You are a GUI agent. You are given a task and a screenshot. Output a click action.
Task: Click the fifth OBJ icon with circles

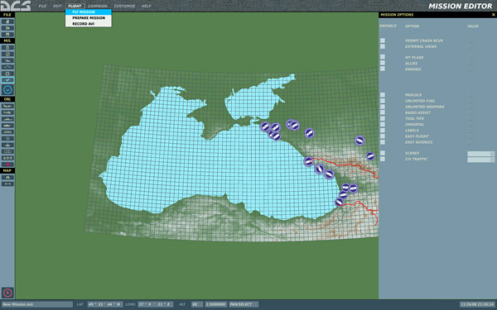pos(7,132)
